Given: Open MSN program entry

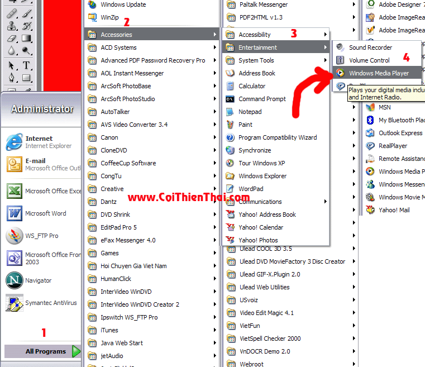Looking at the screenshot, I should coord(395,107).
